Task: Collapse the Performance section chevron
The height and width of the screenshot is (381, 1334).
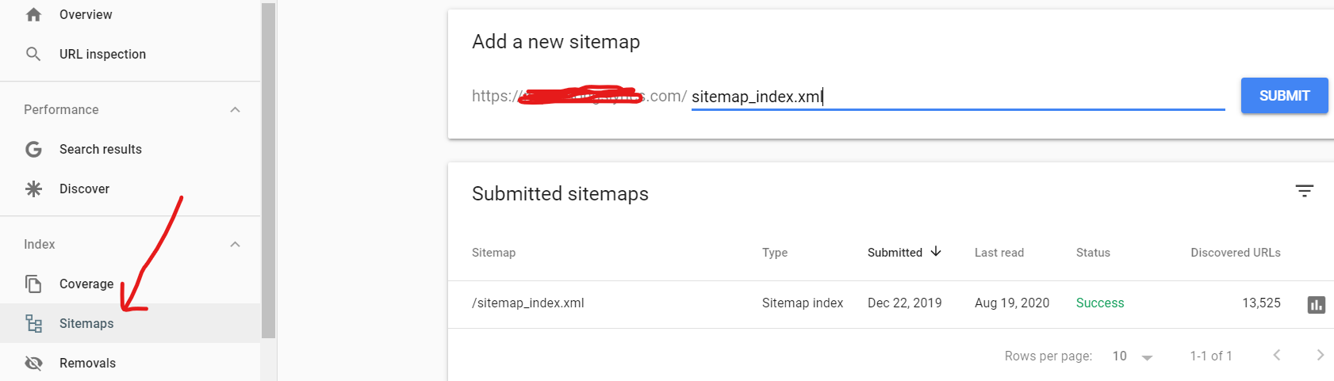Action: 235,109
